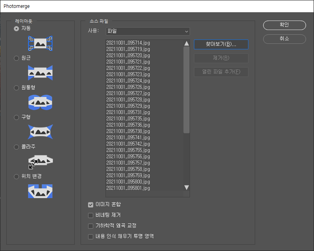Select file 20211001_095741.jpg

point(128,138)
